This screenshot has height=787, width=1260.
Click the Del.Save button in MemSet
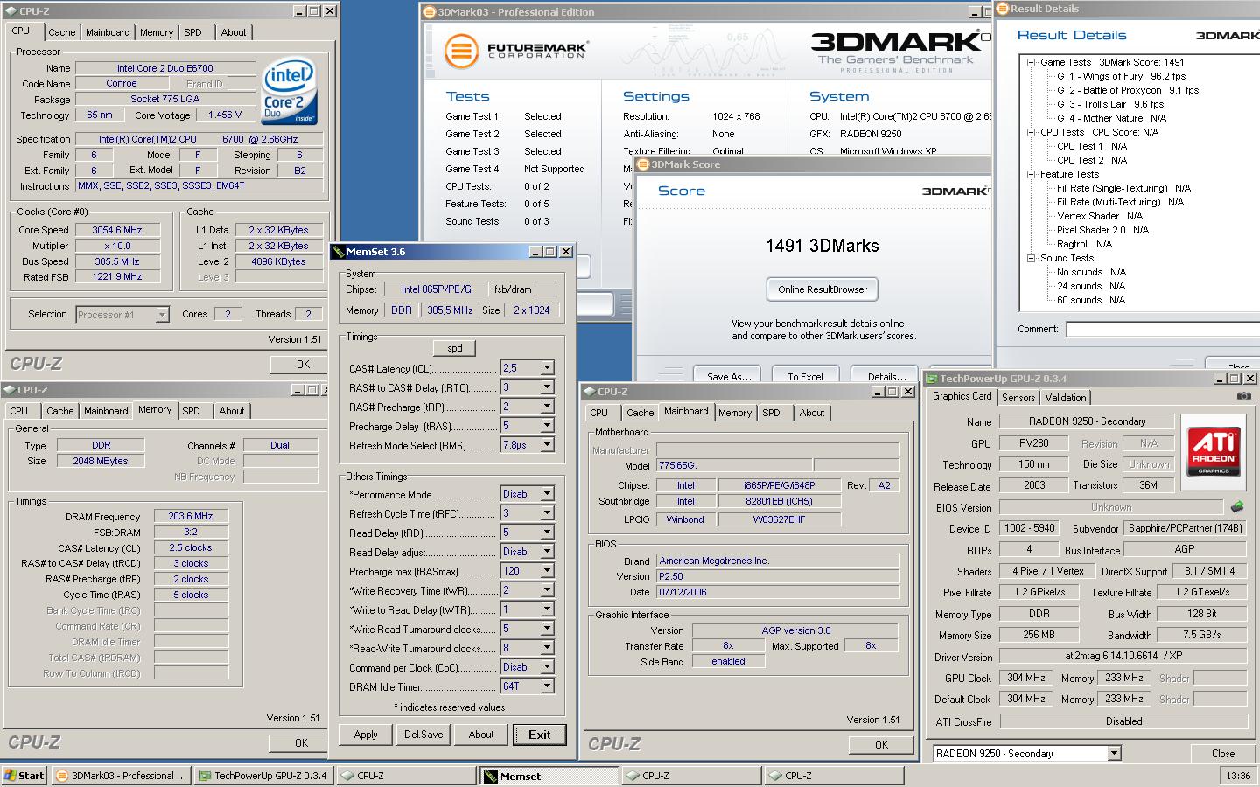(423, 735)
